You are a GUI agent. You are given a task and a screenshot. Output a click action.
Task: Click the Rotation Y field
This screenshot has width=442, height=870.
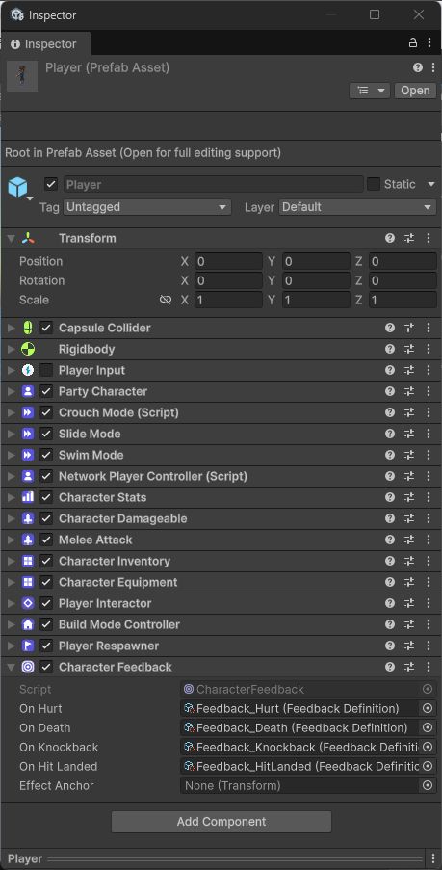[316, 280]
